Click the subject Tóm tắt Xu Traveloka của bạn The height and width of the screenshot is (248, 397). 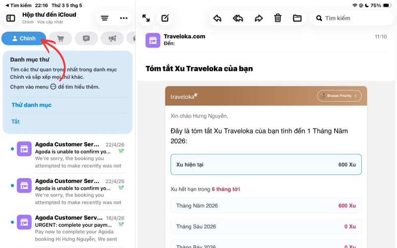[199, 68]
